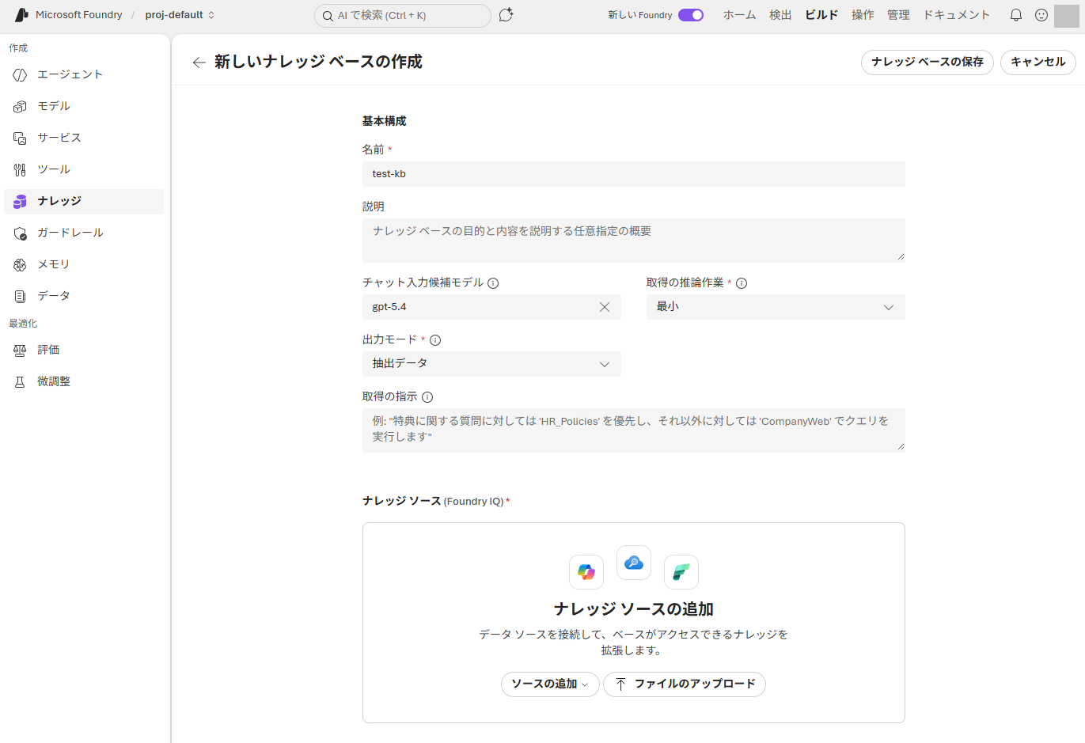Click into the 説明 text area

point(634,241)
